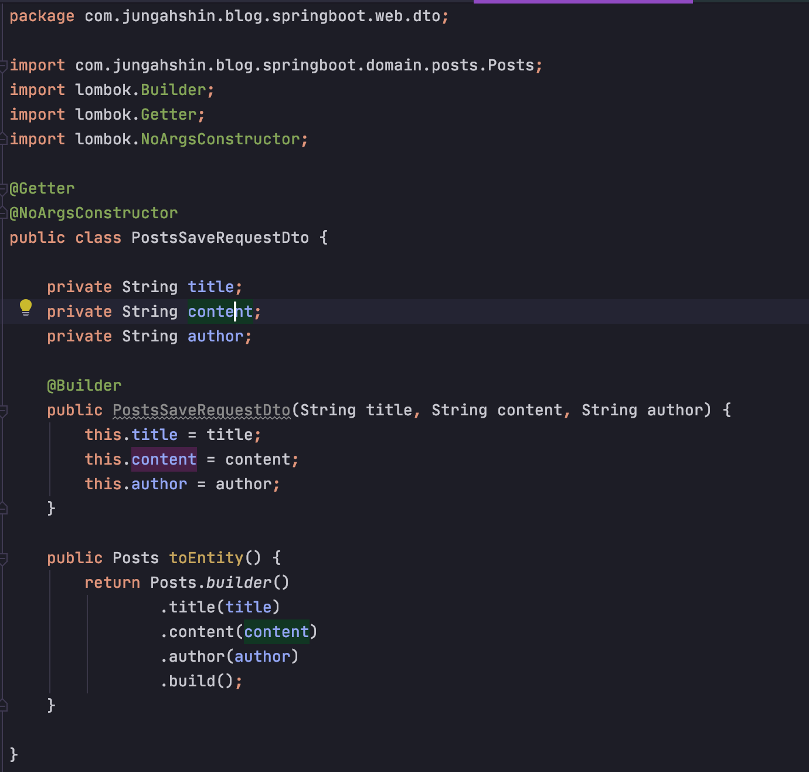Click the class keyword

point(98,238)
